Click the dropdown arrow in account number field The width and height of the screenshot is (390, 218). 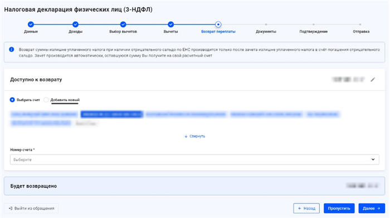(373, 160)
